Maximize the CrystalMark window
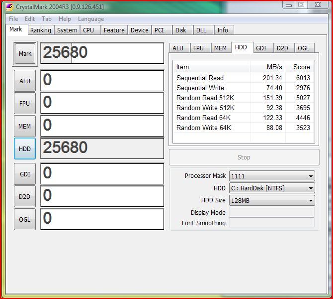 click(x=301, y=4)
